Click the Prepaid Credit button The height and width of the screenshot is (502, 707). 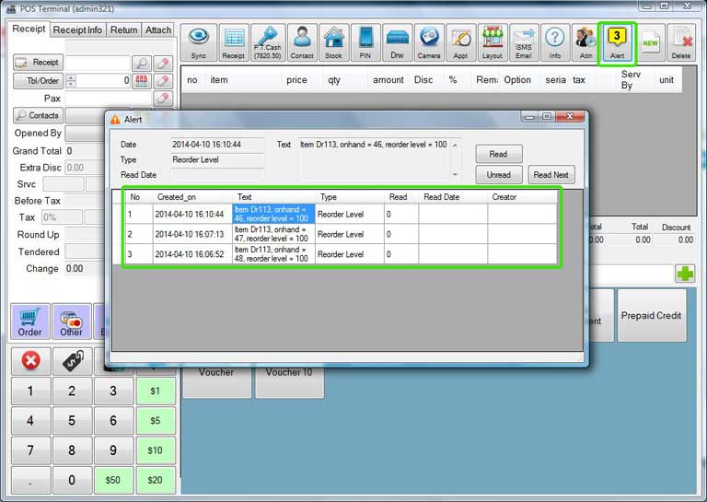pyautogui.click(x=652, y=315)
